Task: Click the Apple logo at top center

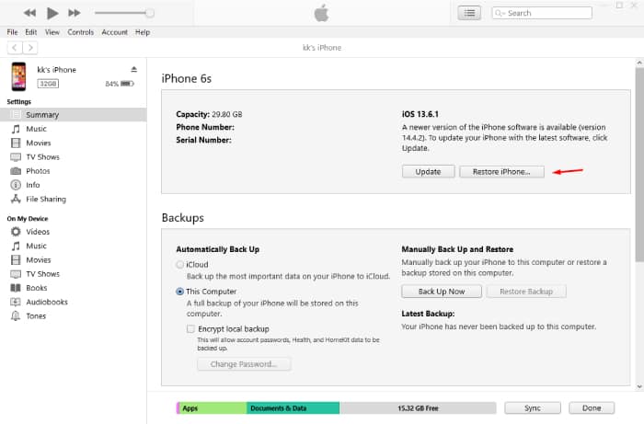Action: [x=322, y=13]
